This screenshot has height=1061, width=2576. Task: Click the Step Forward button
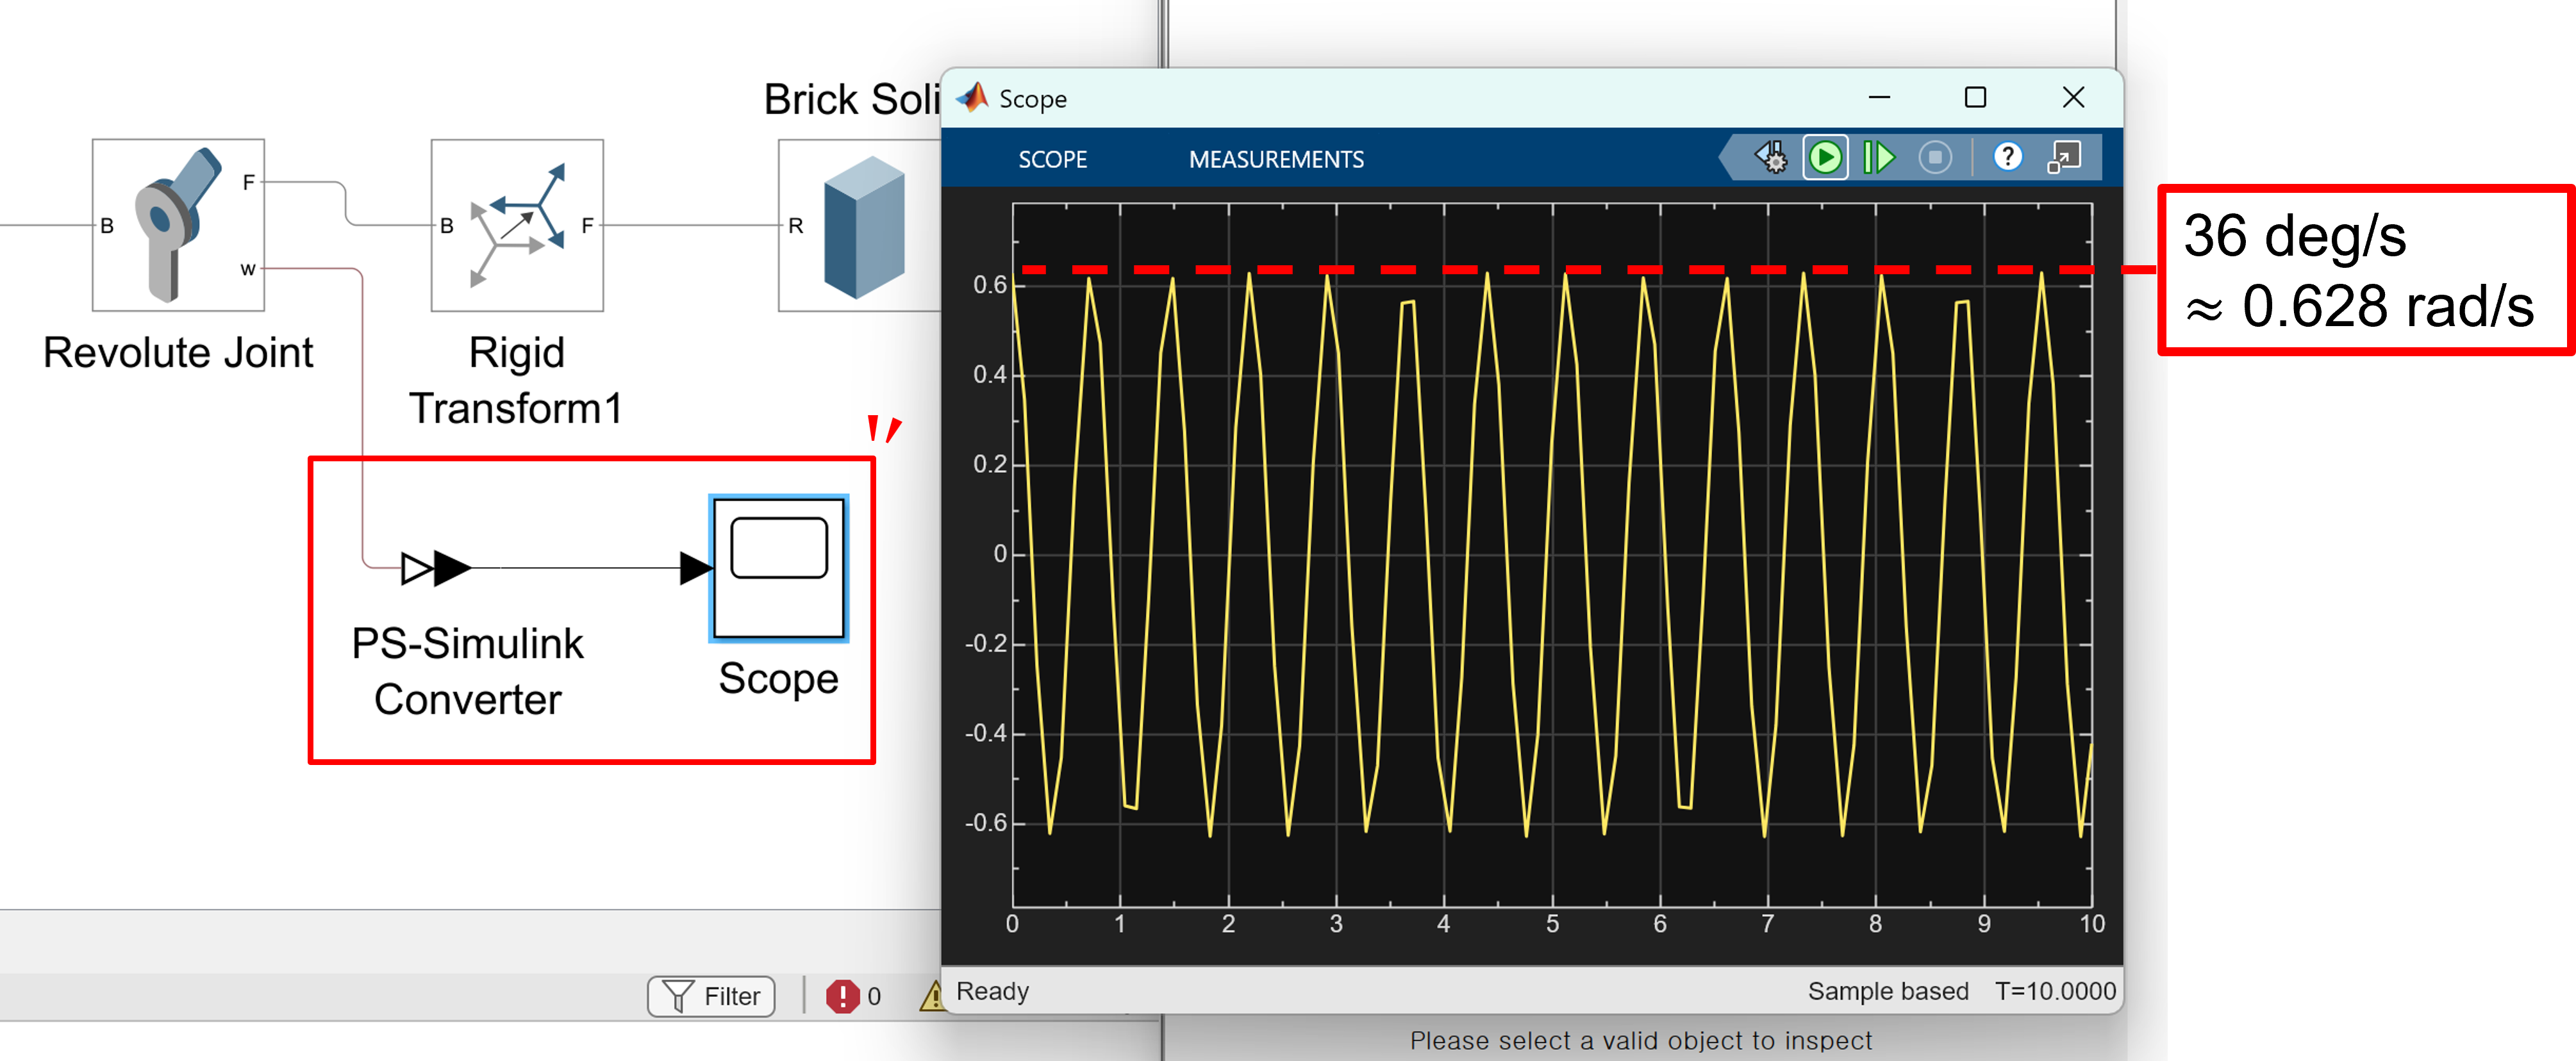(1879, 158)
